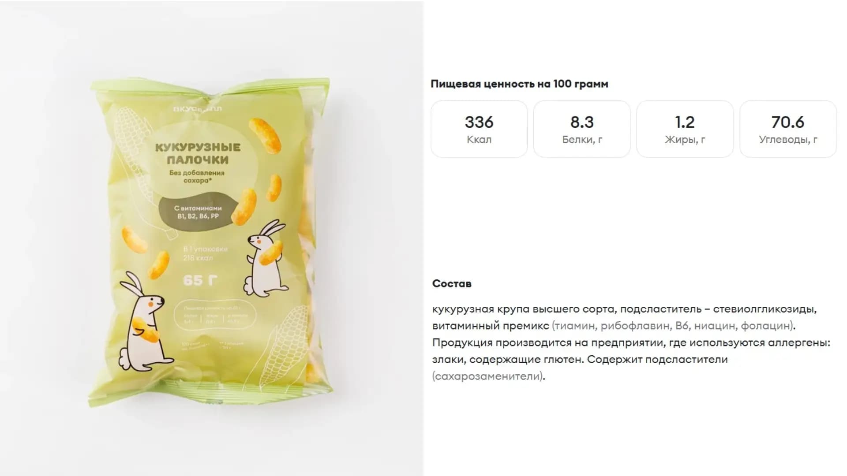Image resolution: width=847 pixels, height=476 pixels.
Task: Click the Состав heading
Action: tap(452, 283)
